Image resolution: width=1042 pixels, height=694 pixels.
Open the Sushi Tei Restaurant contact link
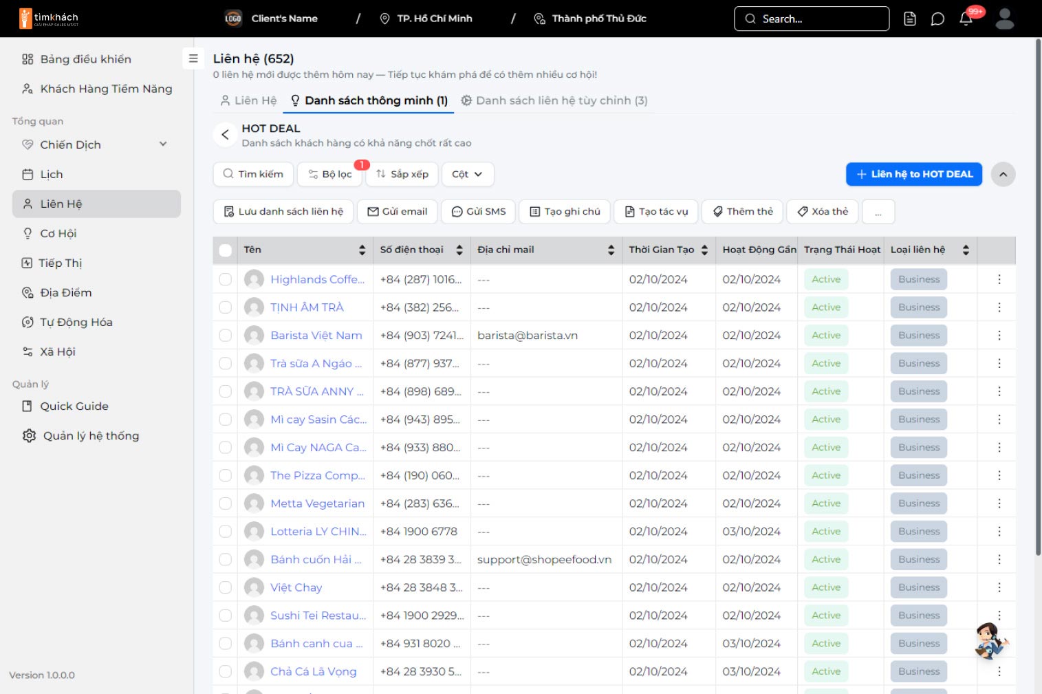pos(318,616)
